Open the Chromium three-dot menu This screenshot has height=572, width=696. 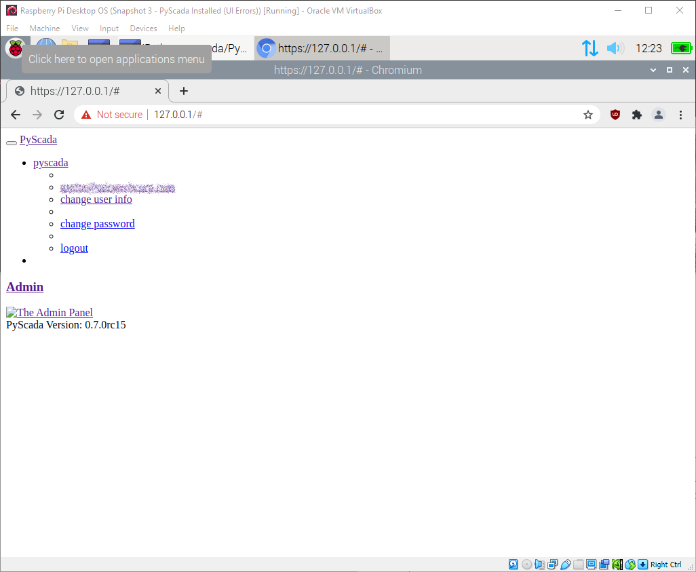(680, 115)
